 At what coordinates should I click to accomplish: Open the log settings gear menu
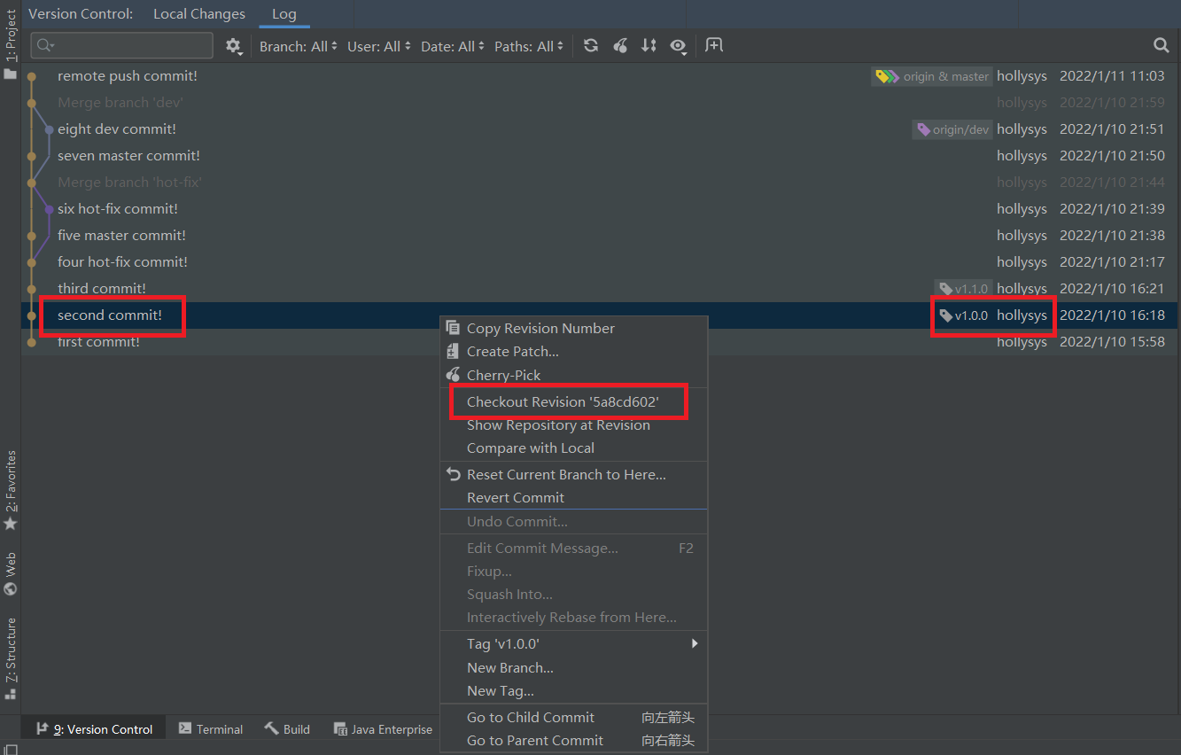(234, 46)
